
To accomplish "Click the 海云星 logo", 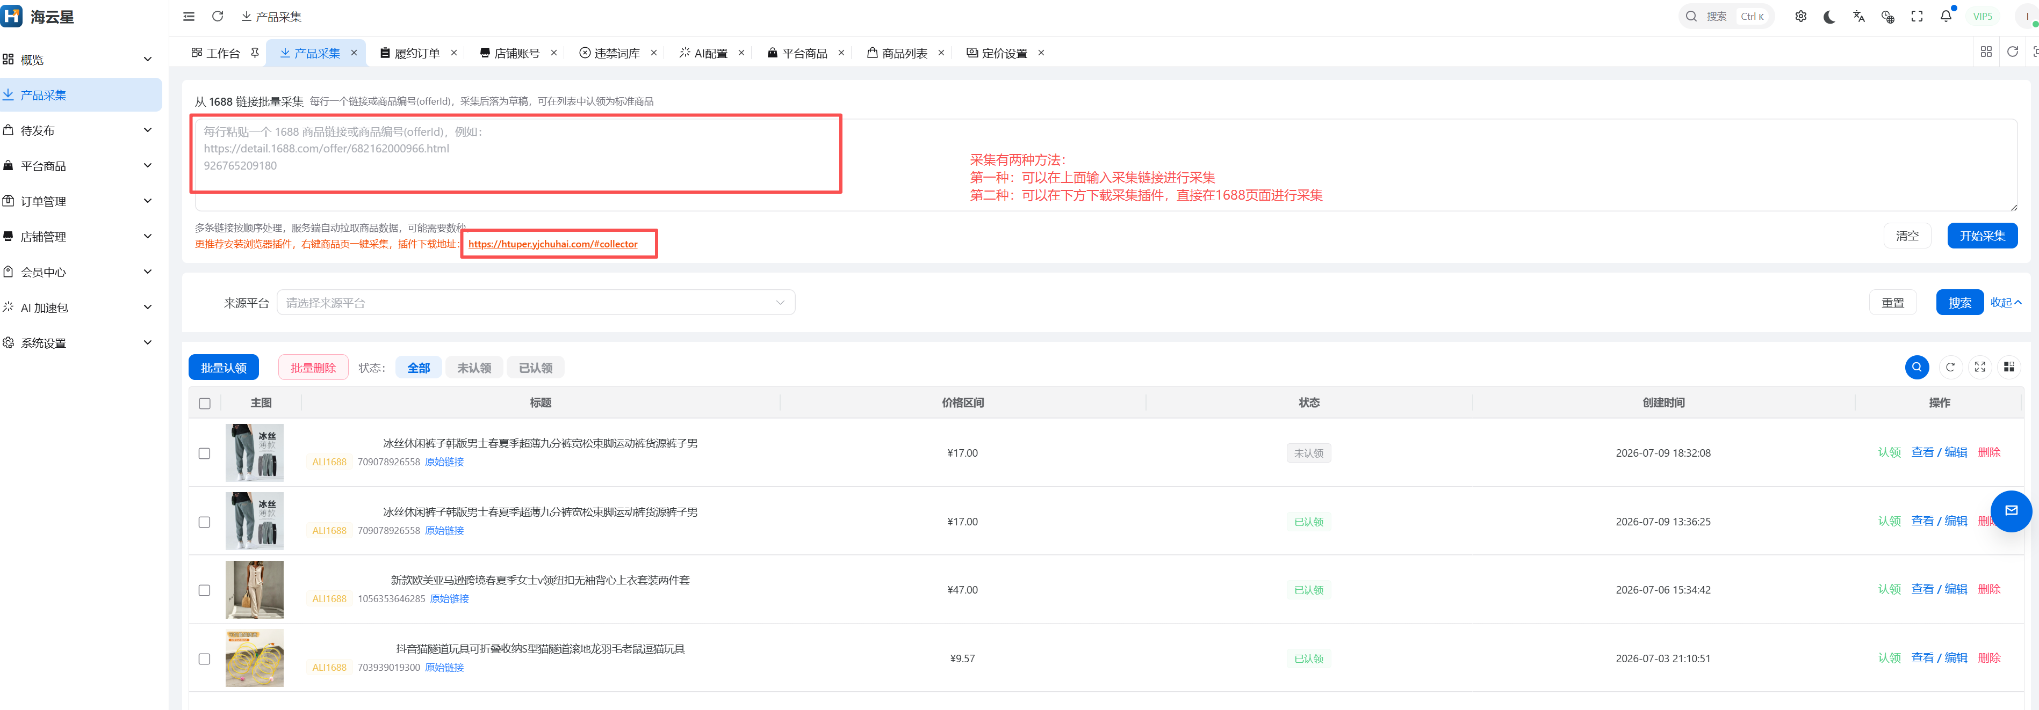I will (x=38, y=16).
